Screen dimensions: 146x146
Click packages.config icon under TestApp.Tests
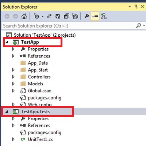click(23, 133)
